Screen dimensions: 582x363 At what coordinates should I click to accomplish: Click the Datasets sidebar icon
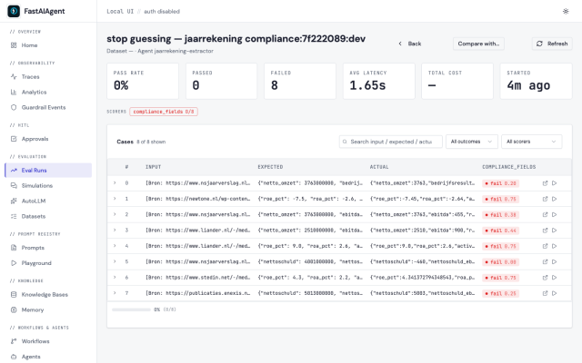click(x=14, y=216)
